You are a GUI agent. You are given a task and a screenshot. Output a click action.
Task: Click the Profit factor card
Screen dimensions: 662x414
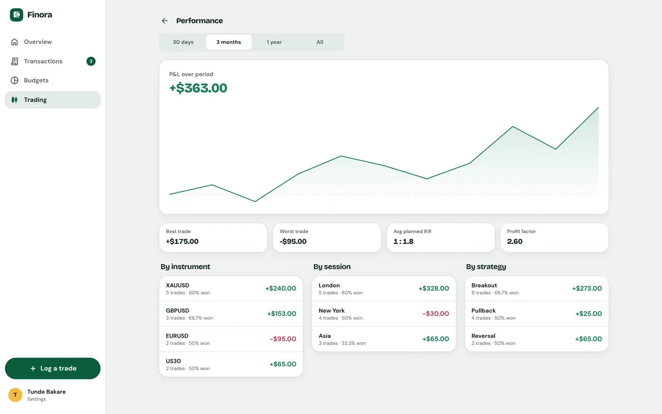coord(555,238)
